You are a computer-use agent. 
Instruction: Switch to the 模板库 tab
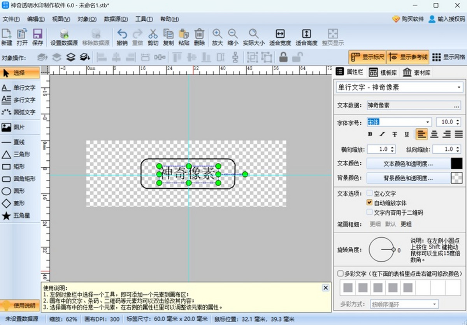tap(383, 73)
